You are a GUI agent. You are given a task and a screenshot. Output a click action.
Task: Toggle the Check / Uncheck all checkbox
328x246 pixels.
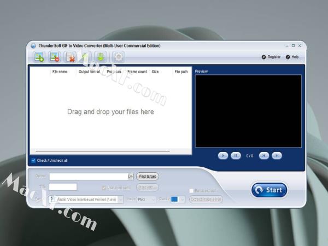click(33, 161)
